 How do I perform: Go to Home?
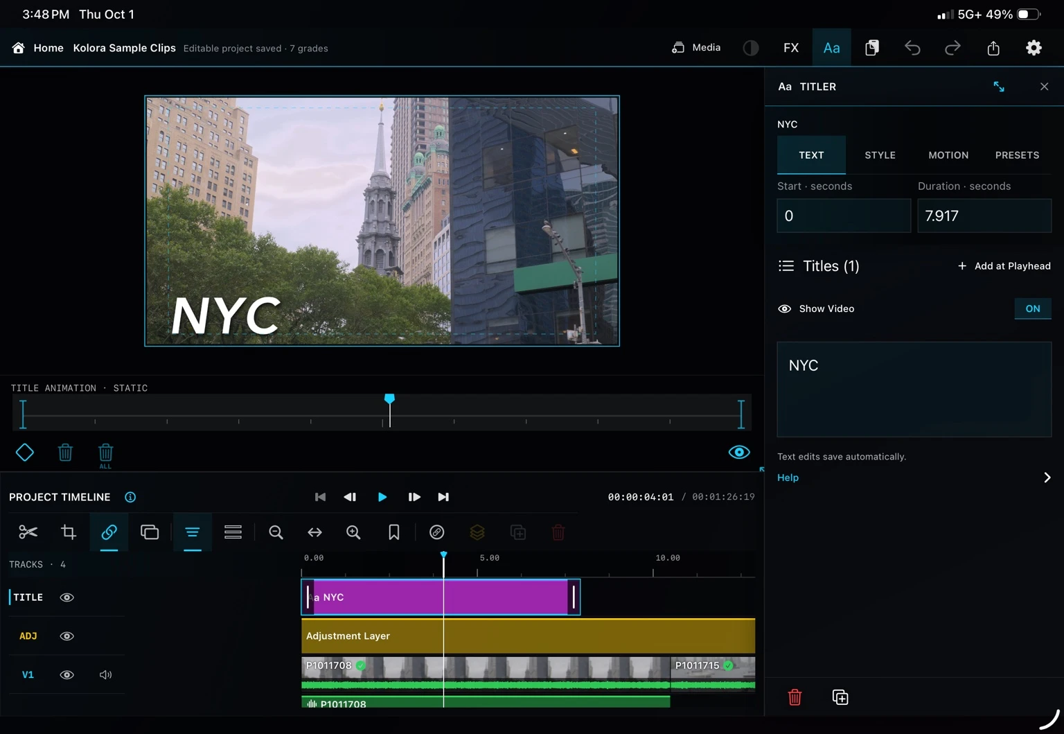pos(38,48)
